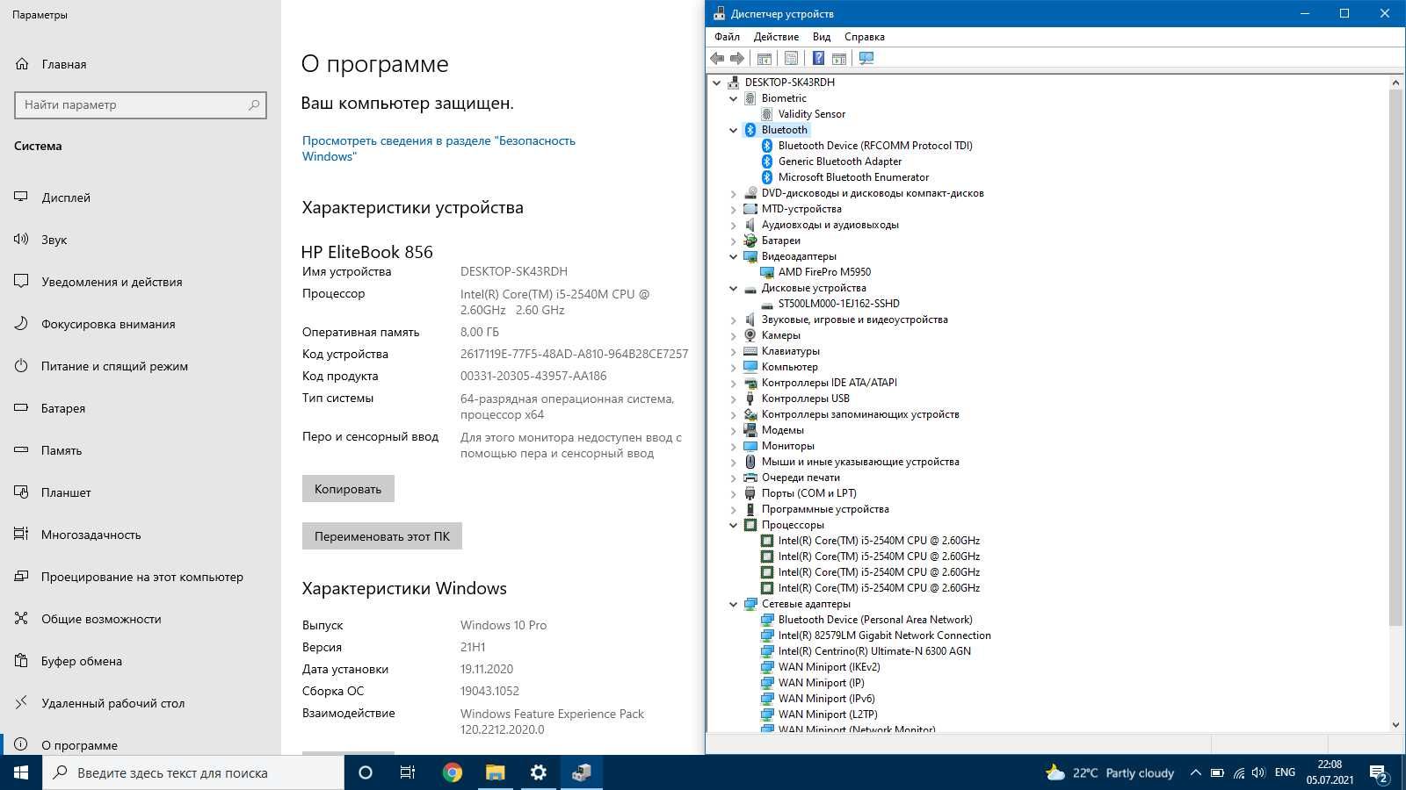The width and height of the screenshot is (1406, 790).
Task: Click the Windows Start button
Action: pyautogui.click(x=21, y=772)
